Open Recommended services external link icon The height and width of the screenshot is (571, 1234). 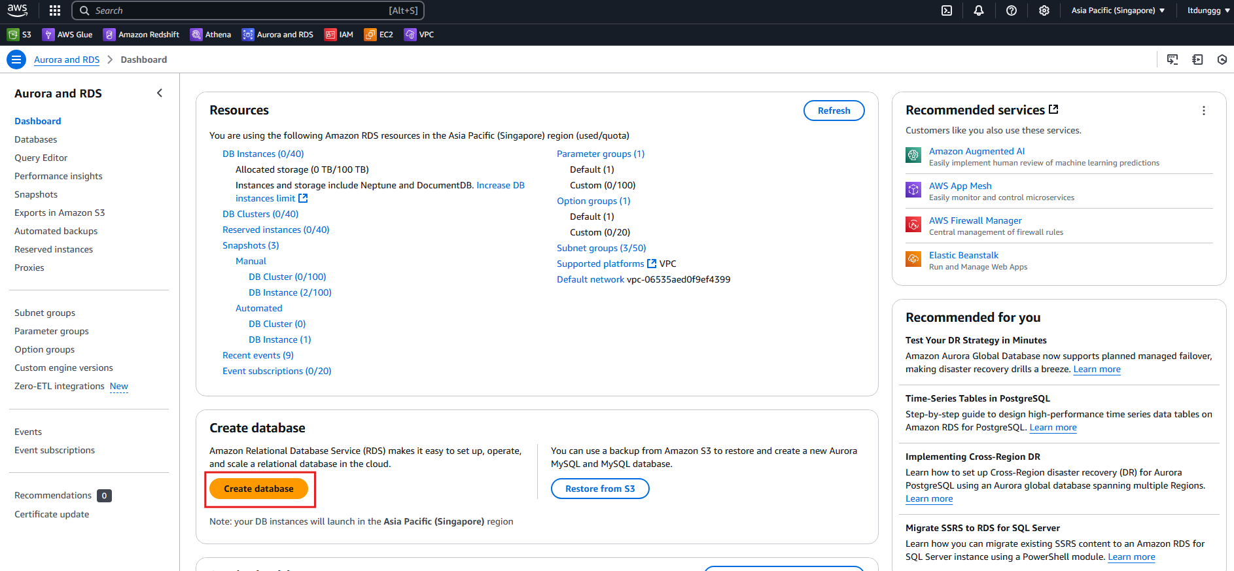[1053, 109]
